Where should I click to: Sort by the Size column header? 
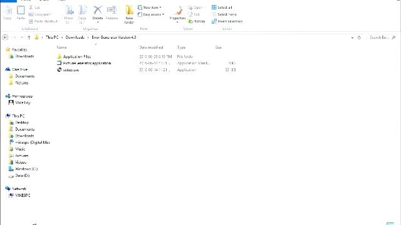click(x=219, y=47)
